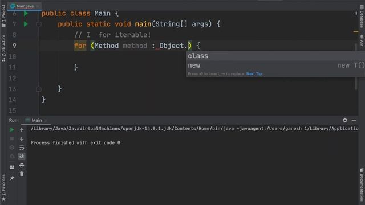Image resolution: width=365 pixels, height=205 pixels.
Task: Open the Structure tool window
Action: tap(3, 48)
